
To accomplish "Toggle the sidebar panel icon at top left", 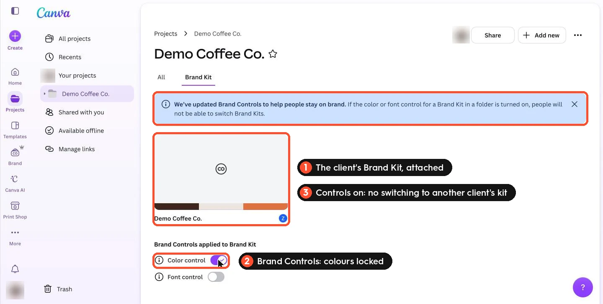I will pyautogui.click(x=15, y=11).
